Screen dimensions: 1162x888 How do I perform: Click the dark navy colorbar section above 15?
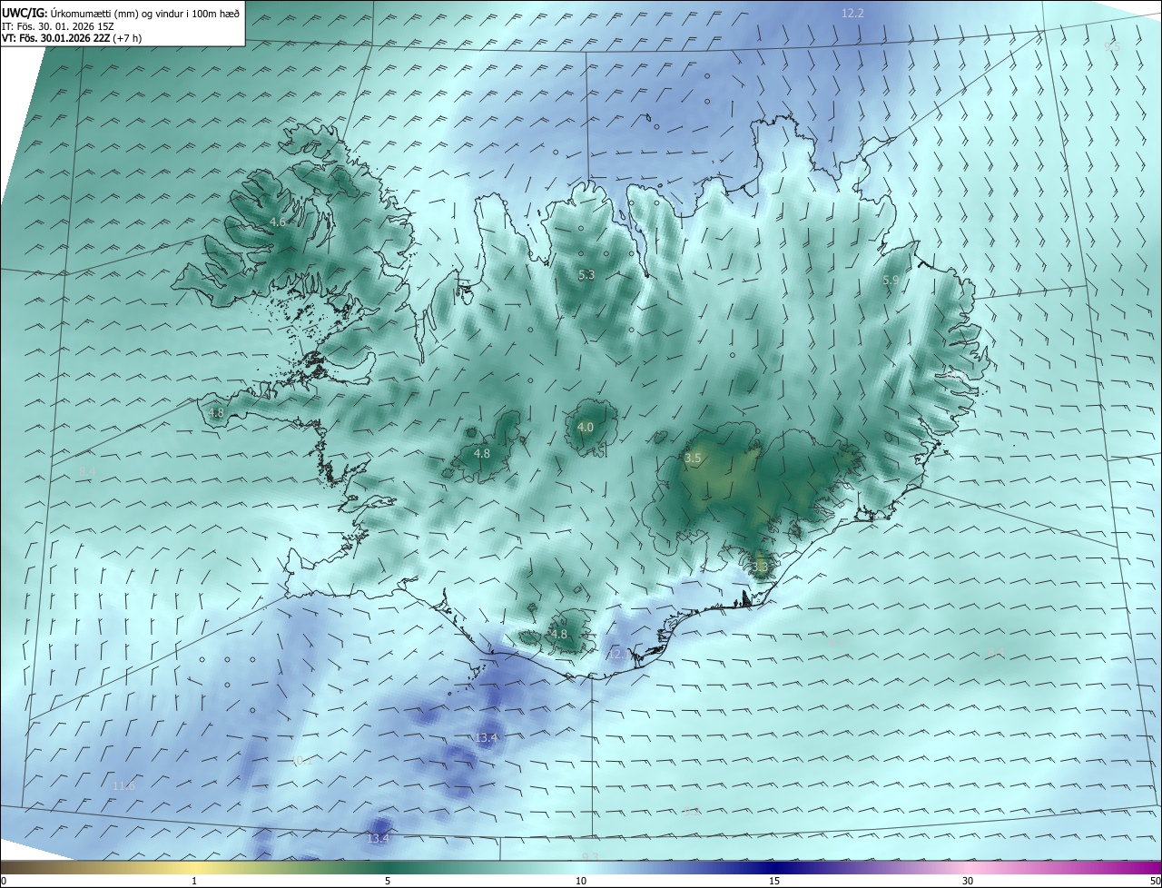[x=774, y=867]
